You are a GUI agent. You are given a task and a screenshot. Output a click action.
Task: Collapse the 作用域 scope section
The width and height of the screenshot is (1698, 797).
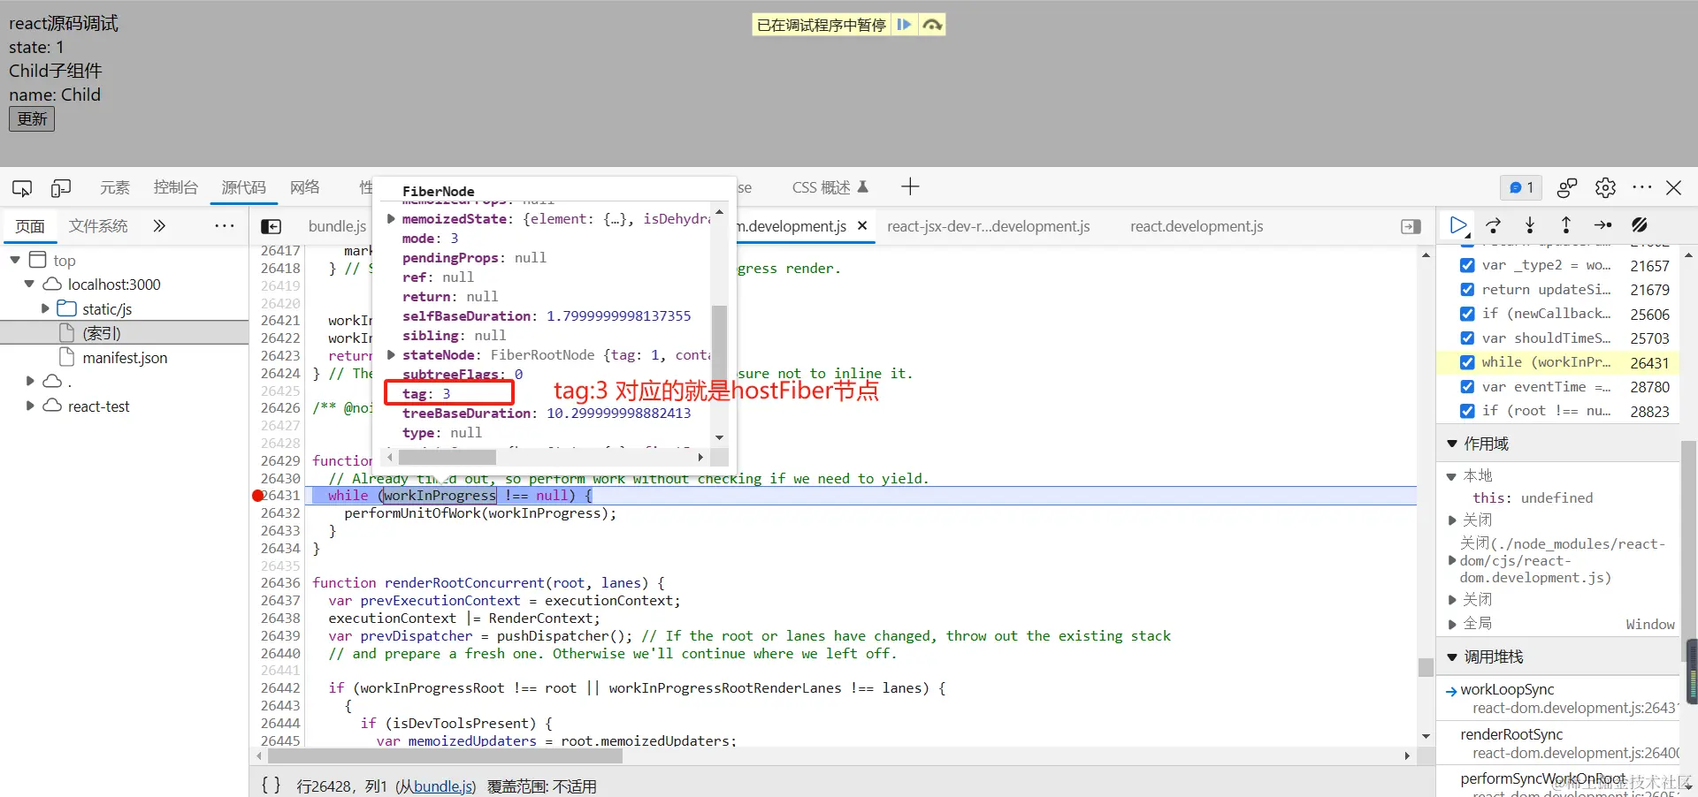tap(1451, 444)
